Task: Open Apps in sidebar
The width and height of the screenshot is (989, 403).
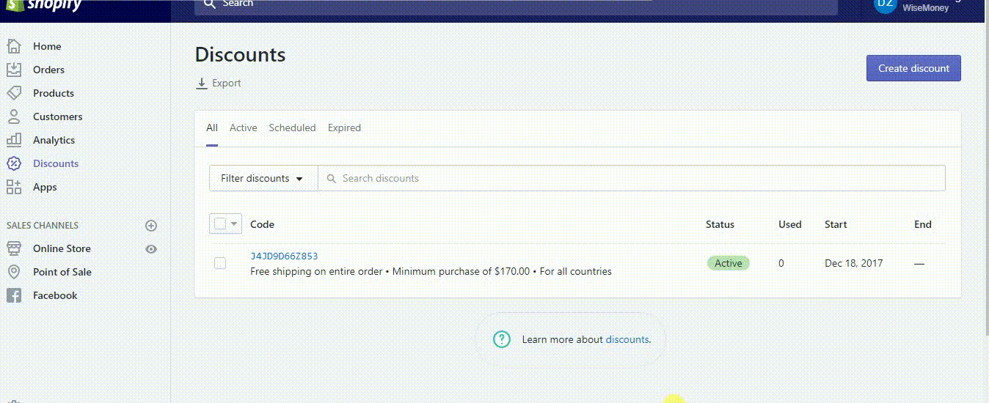Action: tap(45, 187)
